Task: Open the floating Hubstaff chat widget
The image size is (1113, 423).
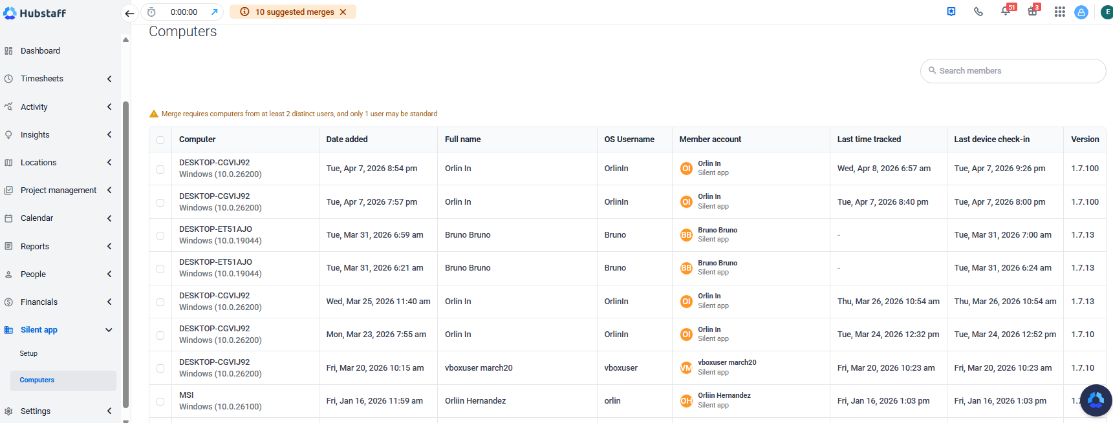Action: coord(1095,400)
